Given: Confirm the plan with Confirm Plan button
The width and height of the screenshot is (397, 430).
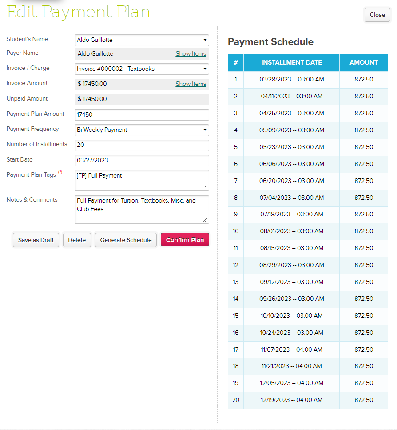Looking at the screenshot, I should [x=185, y=240].
